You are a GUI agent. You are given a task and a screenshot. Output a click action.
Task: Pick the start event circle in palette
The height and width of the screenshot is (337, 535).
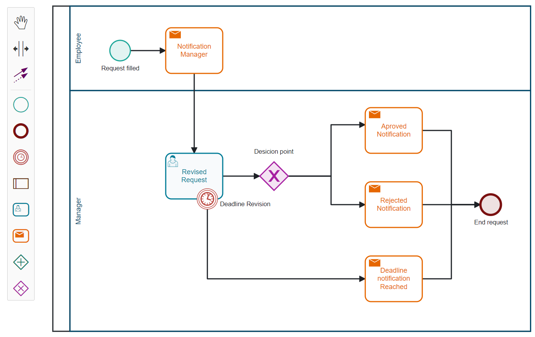[x=21, y=105]
